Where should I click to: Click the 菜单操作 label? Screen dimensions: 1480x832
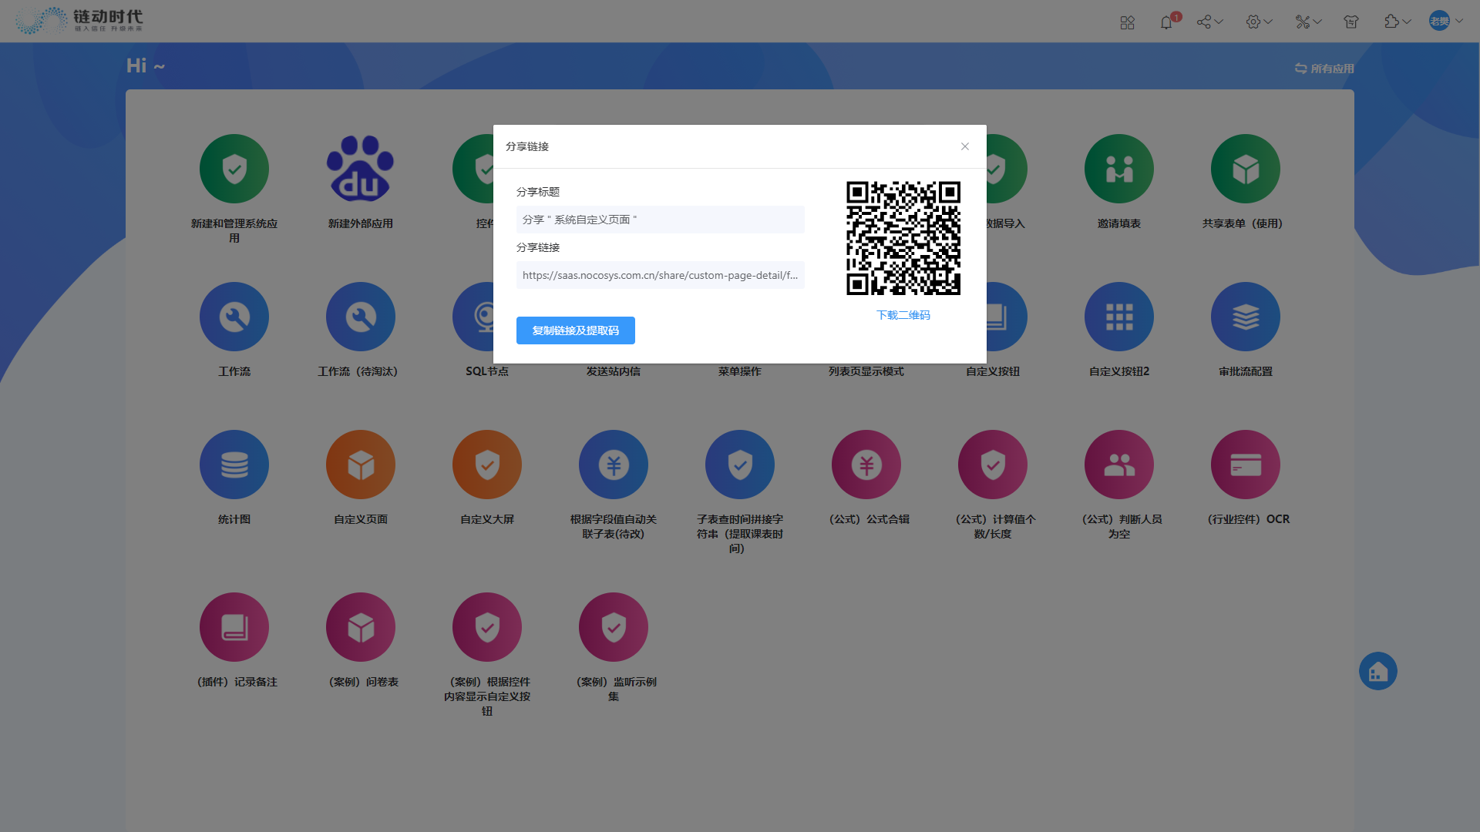pos(740,371)
